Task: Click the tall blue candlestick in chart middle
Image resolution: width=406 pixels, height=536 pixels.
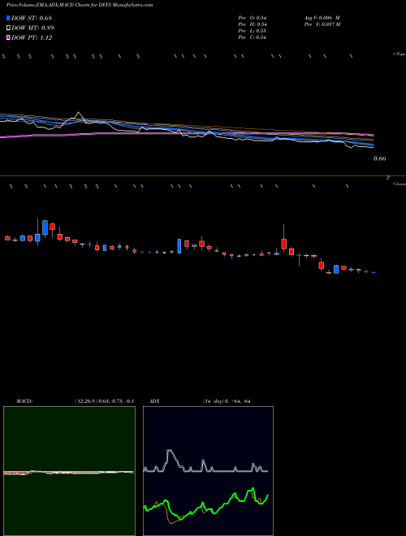Action: click(179, 246)
